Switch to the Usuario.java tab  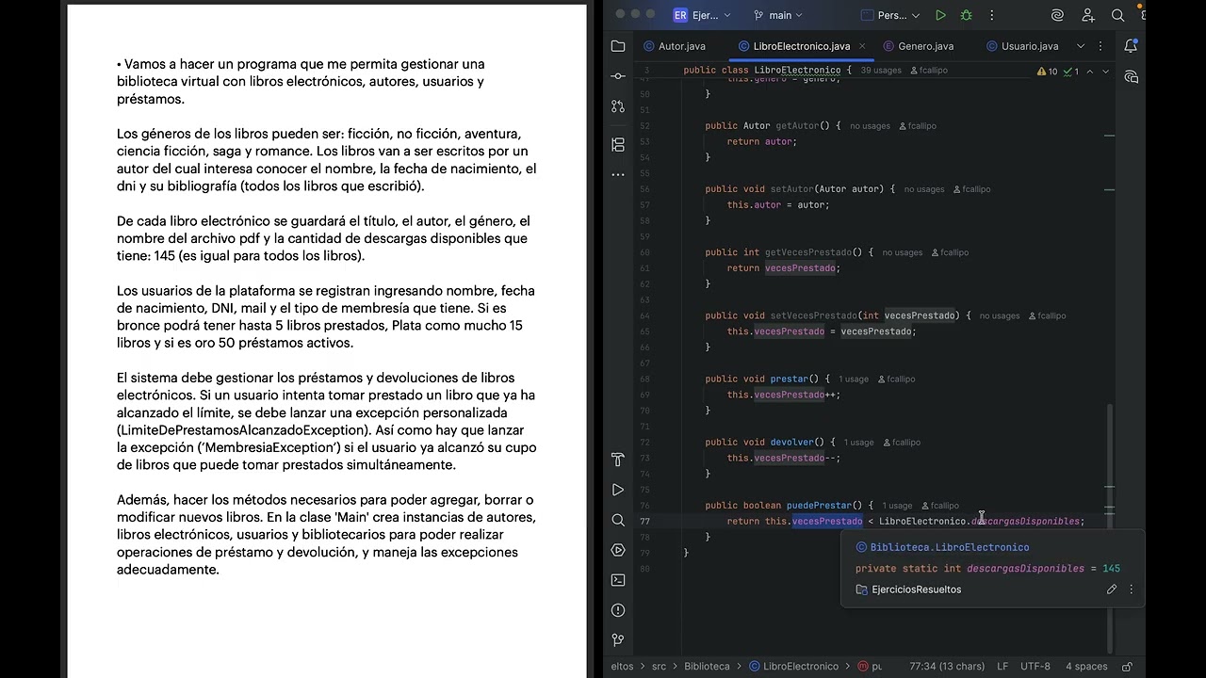click(x=1022, y=46)
